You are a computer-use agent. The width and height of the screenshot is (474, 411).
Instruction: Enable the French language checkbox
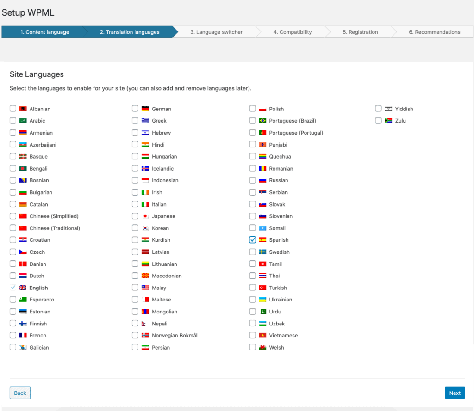coord(12,335)
